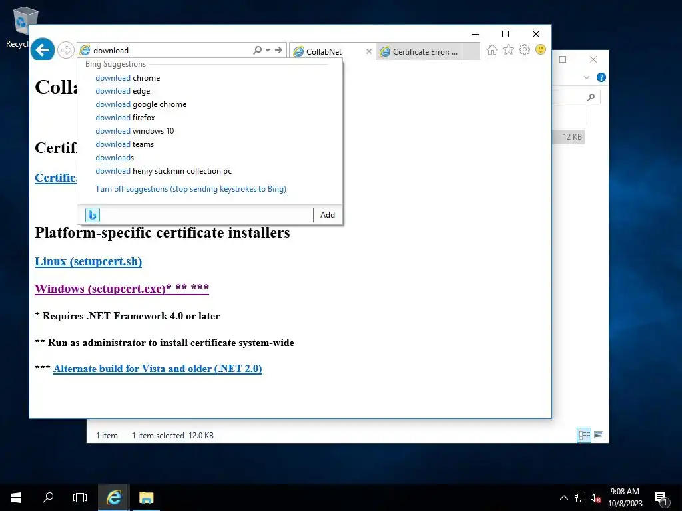Click the help icon in File Explorer window

click(x=601, y=77)
